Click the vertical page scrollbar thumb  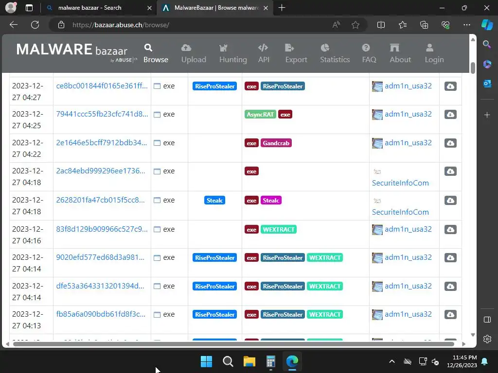[473, 68]
